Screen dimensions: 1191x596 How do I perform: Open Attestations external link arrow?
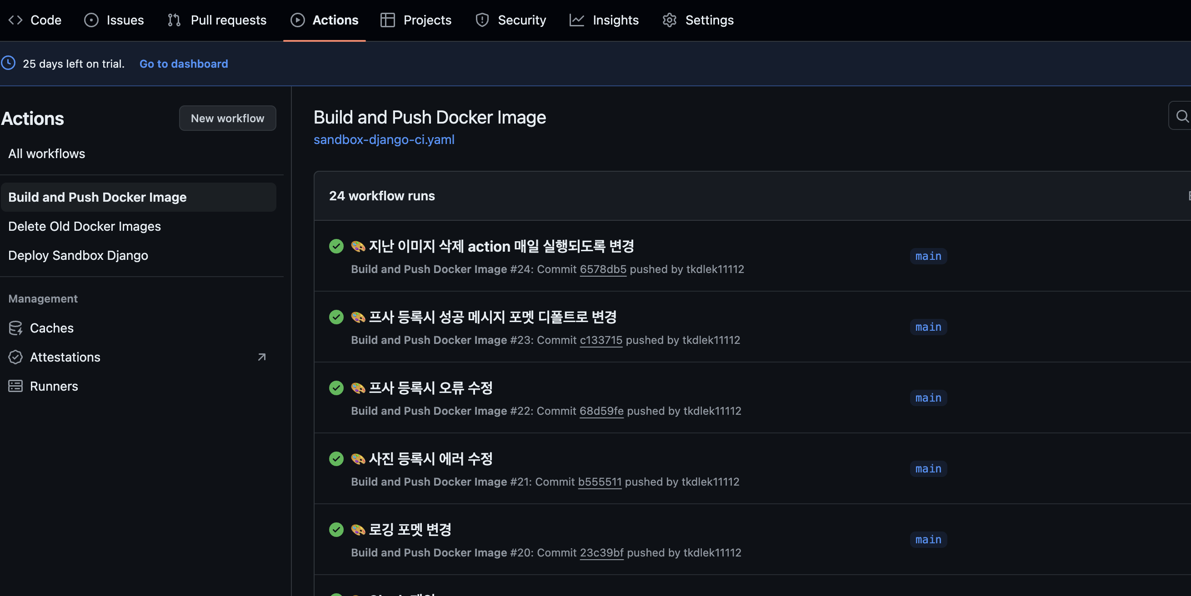262,357
